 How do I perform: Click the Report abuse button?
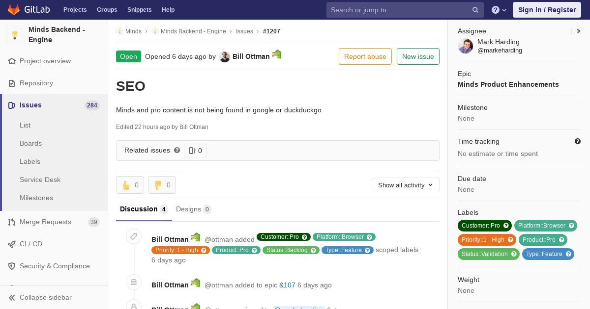point(365,56)
